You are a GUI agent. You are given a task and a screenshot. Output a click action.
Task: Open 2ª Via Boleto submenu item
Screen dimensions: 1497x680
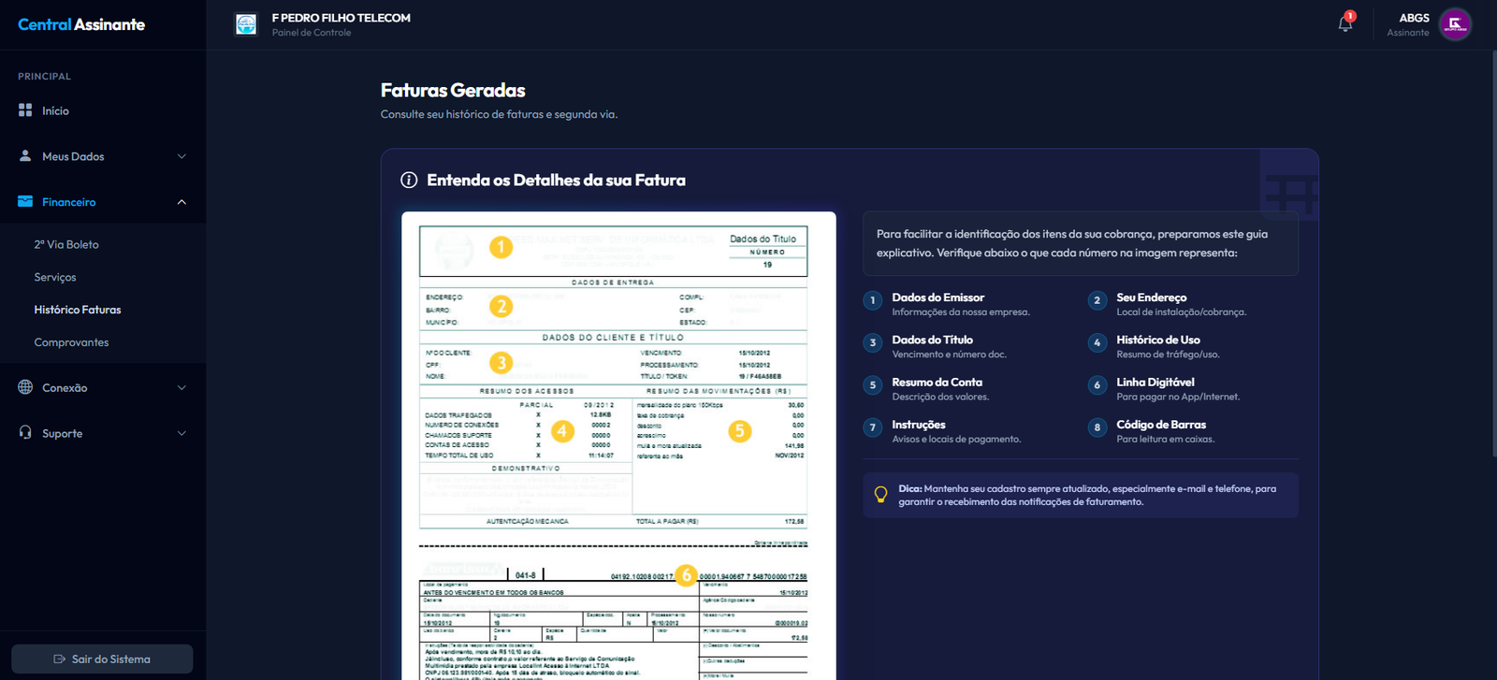(x=66, y=244)
